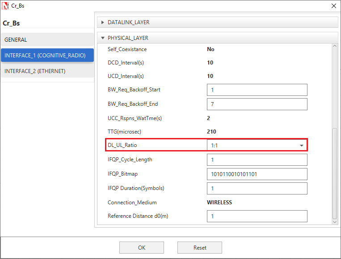
Task: Click the Reset button
Action: click(x=199, y=247)
